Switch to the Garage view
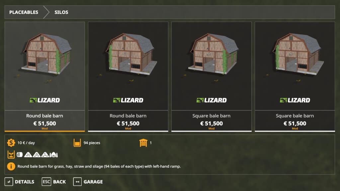340x191 pixels. click(x=93, y=182)
